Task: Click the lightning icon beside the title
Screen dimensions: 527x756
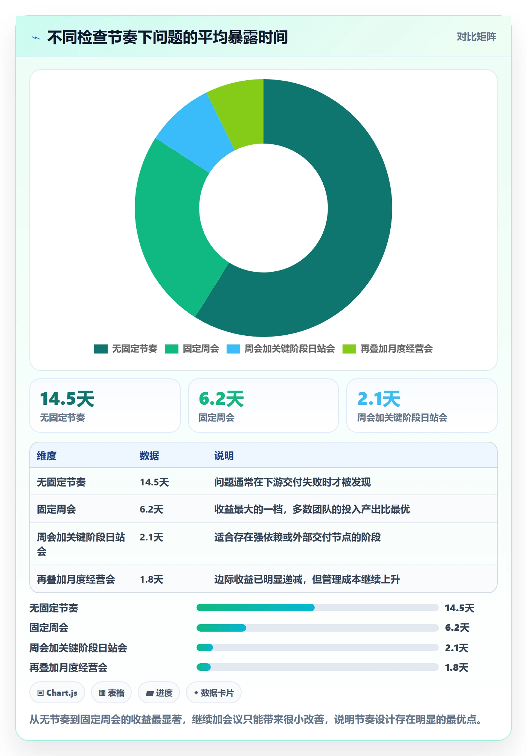Action: point(36,38)
